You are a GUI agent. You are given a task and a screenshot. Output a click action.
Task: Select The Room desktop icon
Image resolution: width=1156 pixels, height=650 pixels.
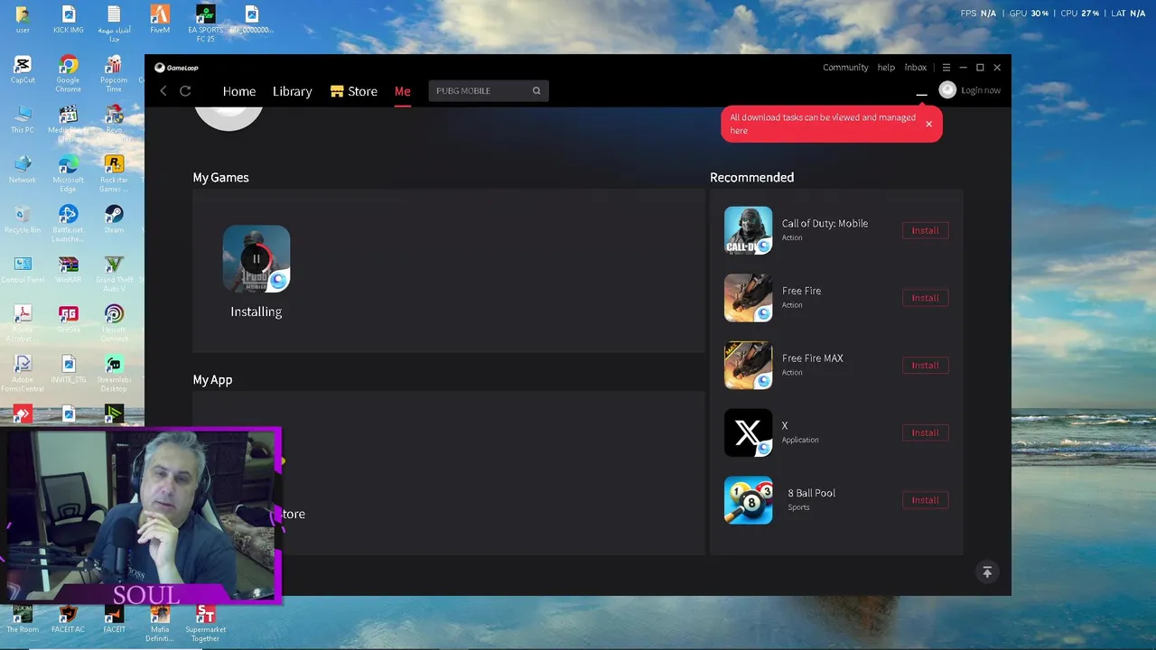point(23,619)
